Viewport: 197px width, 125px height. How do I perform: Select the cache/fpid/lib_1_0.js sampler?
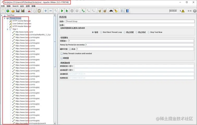click(33, 35)
